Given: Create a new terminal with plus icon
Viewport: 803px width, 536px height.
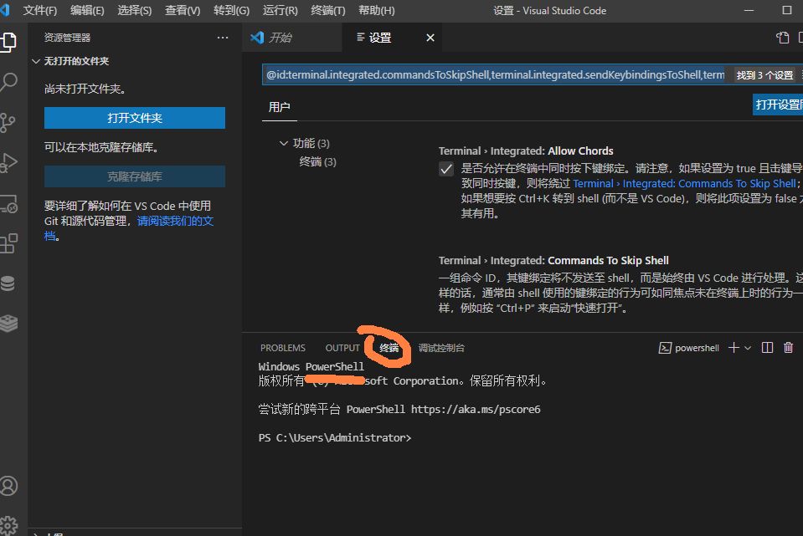Looking at the screenshot, I should coord(734,348).
